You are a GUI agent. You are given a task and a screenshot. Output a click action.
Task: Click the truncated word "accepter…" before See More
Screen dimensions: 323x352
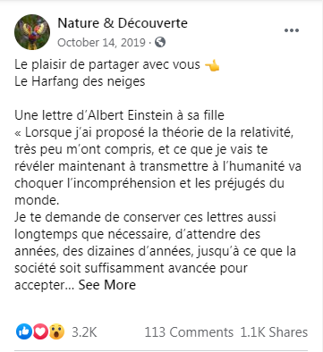45,285
